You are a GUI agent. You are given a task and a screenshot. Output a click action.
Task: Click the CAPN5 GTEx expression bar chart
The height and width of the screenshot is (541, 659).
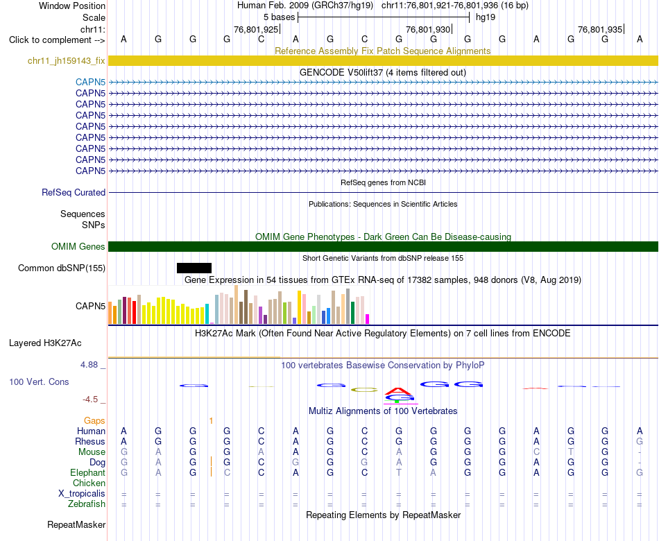pyautogui.click(x=239, y=304)
